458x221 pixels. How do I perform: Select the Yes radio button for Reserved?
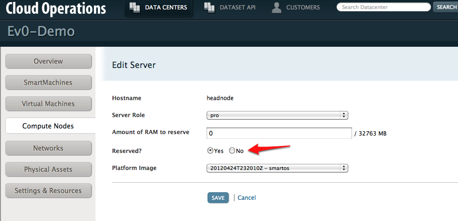coord(210,151)
